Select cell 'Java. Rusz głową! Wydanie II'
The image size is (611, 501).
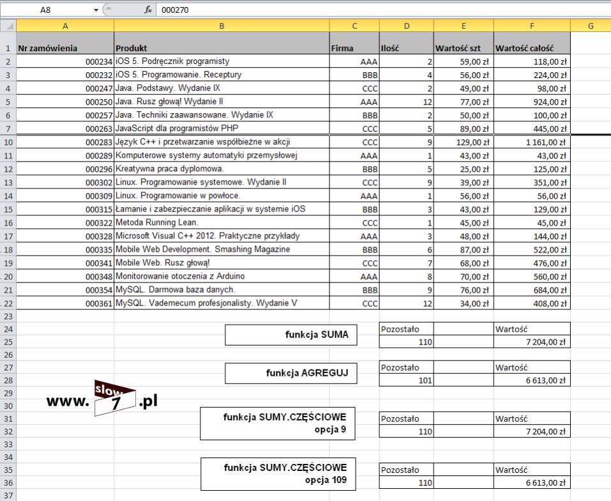coord(222,102)
